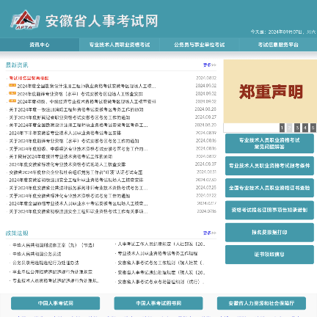Open 一级注册消防工程师 考务工作通知
Image resolution: width=317 pixels, height=317 pixels.
point(76,109)
